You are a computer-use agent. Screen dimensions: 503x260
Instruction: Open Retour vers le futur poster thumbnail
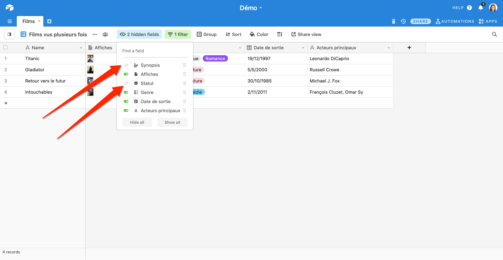[x=91, y=81]
